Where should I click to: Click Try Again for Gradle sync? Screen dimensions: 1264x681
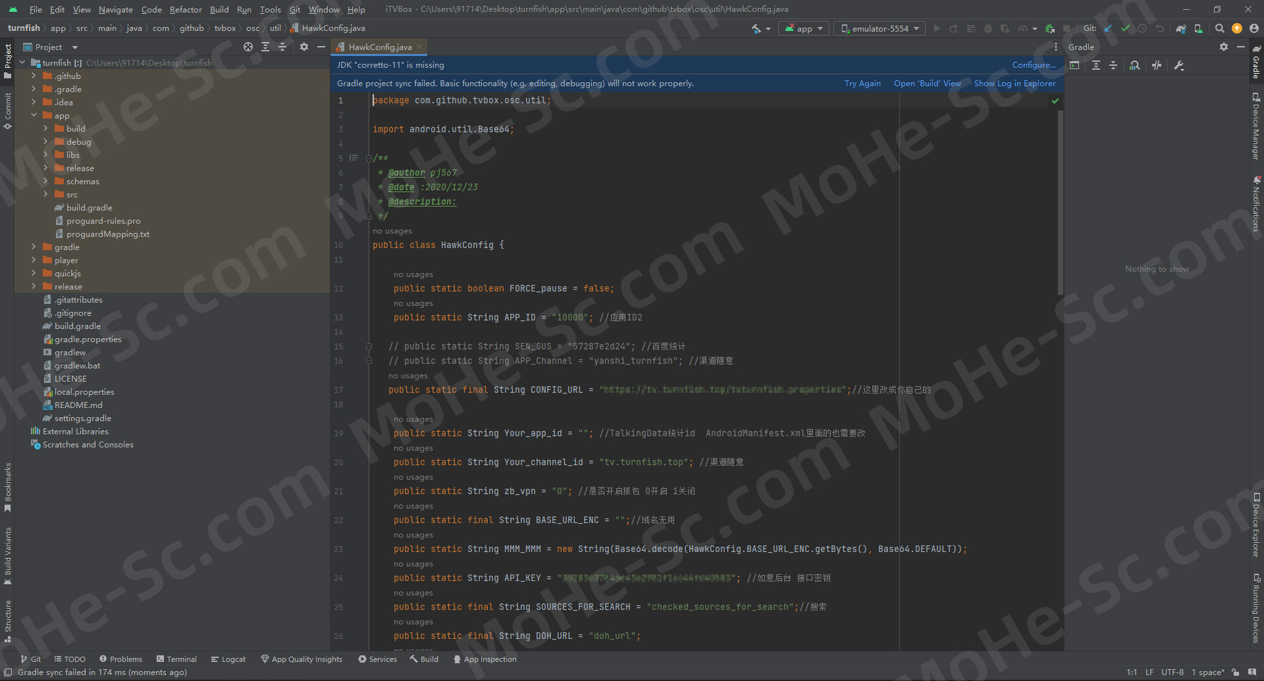pyautogui.click(x=862, y=83)
